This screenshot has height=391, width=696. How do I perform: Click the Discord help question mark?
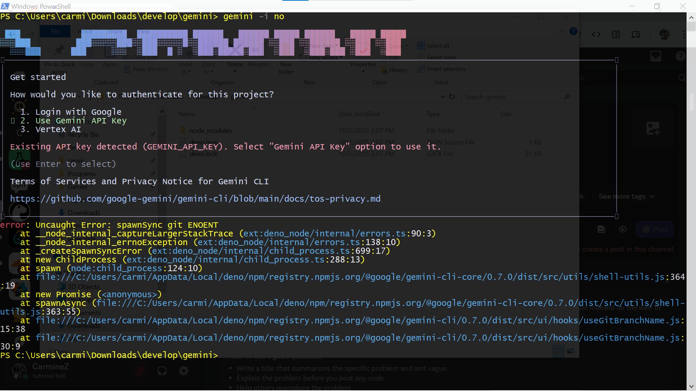pos(680,56)
